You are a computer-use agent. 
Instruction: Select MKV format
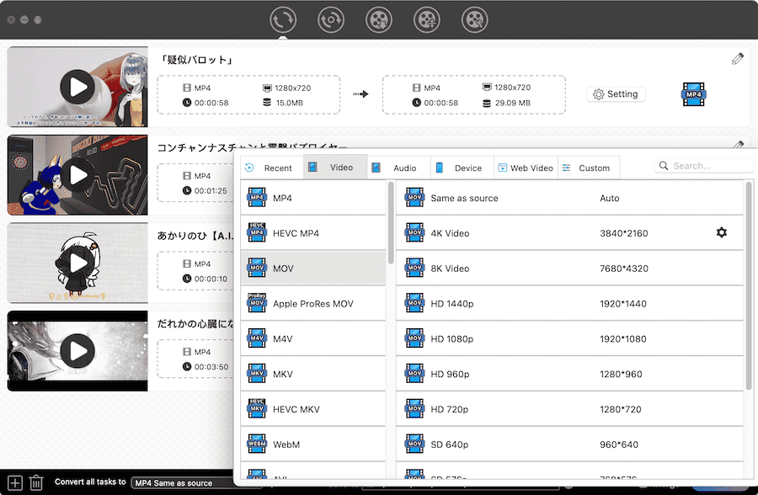tap(312, 374)
